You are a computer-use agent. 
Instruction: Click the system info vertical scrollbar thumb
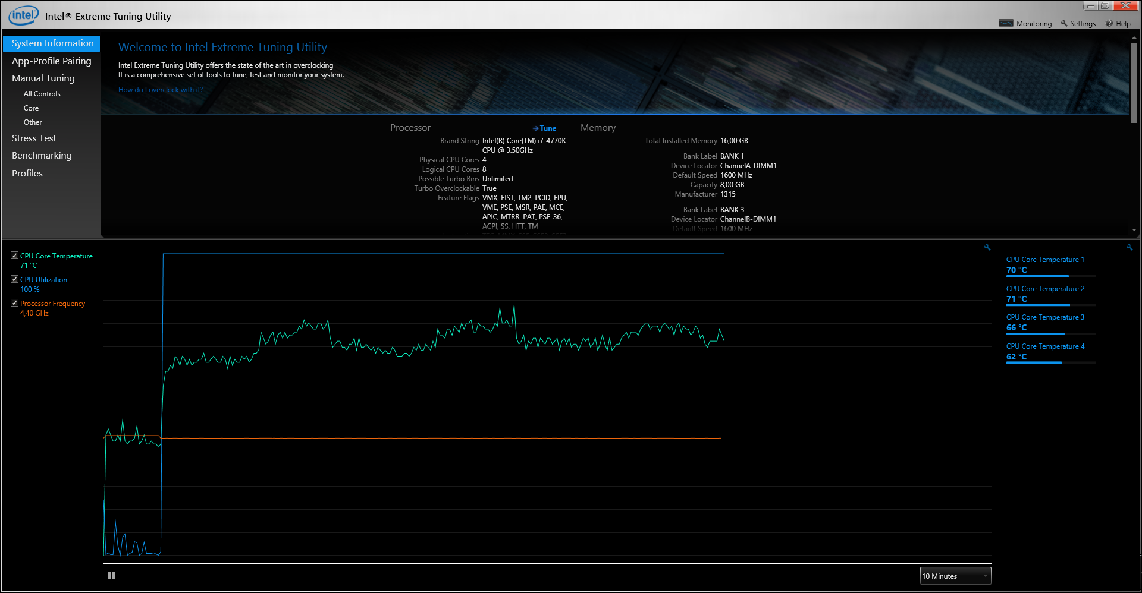pyautogui.click(x=1134, y=82)
